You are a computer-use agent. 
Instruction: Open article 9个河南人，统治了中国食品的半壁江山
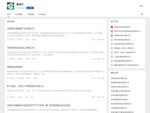click(x=26, y=86)
